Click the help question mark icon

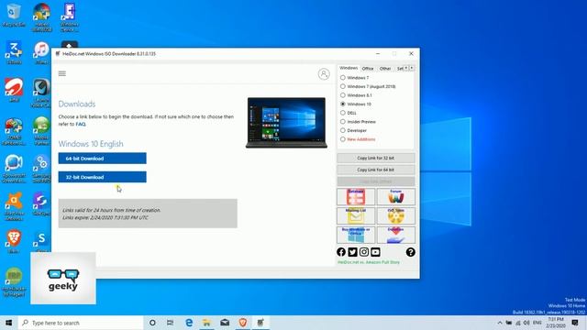point(410,252)
